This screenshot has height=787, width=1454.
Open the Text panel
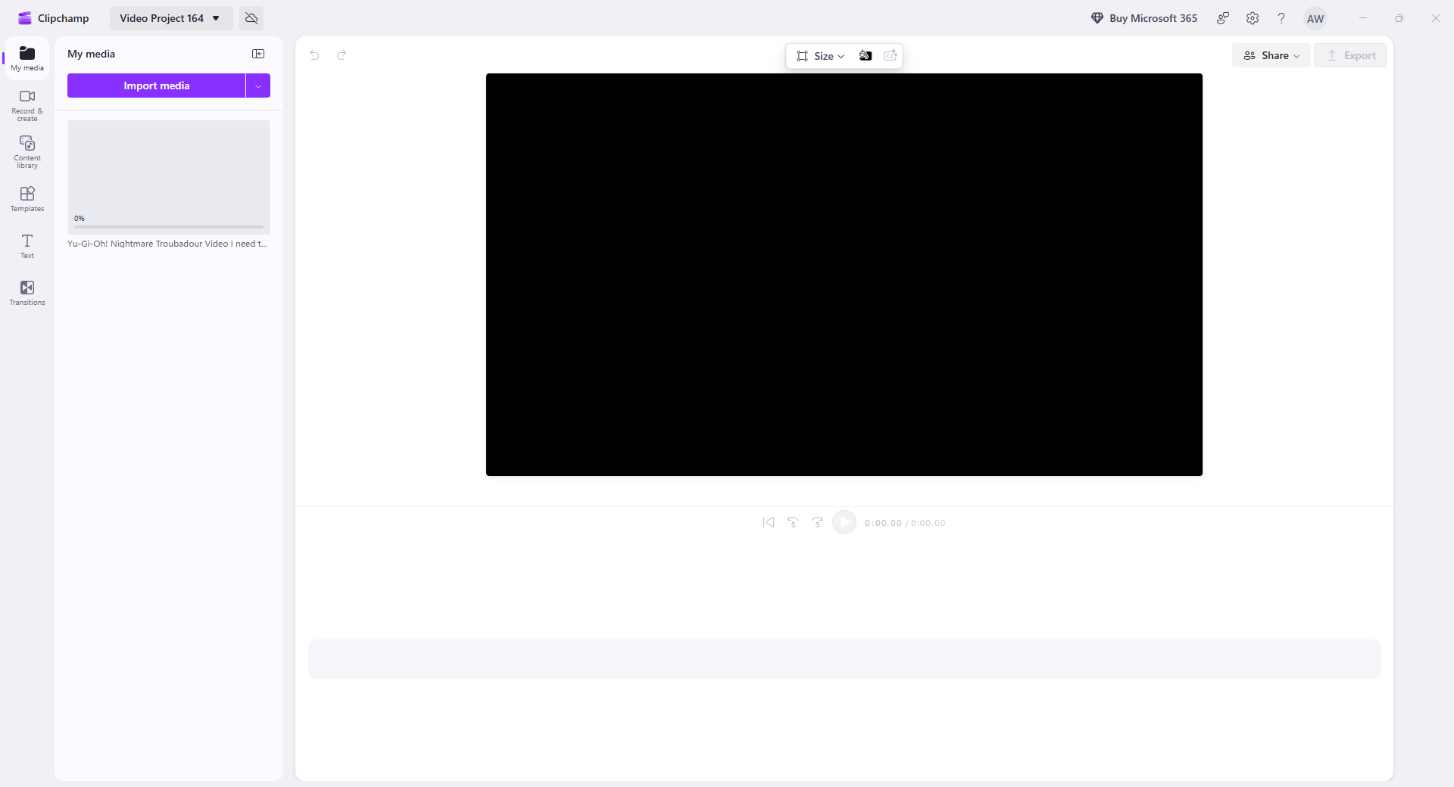[x=27, y=246]
